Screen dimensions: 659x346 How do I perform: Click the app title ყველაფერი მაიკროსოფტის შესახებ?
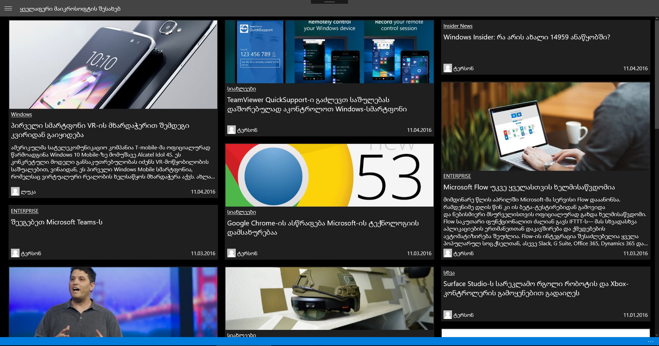coord(70,9)
